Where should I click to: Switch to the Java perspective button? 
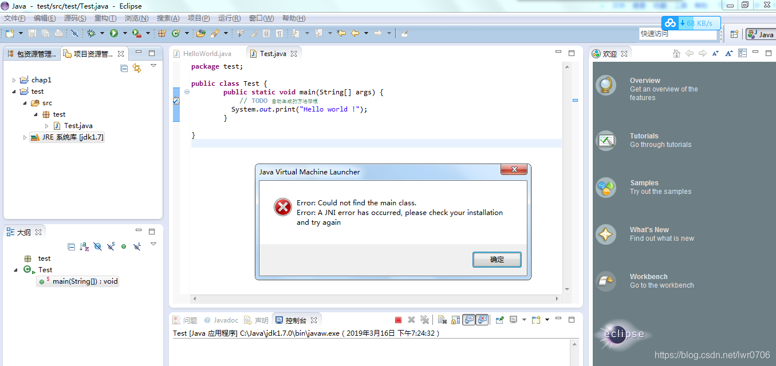pyautogui.click(x=761, y=34)
